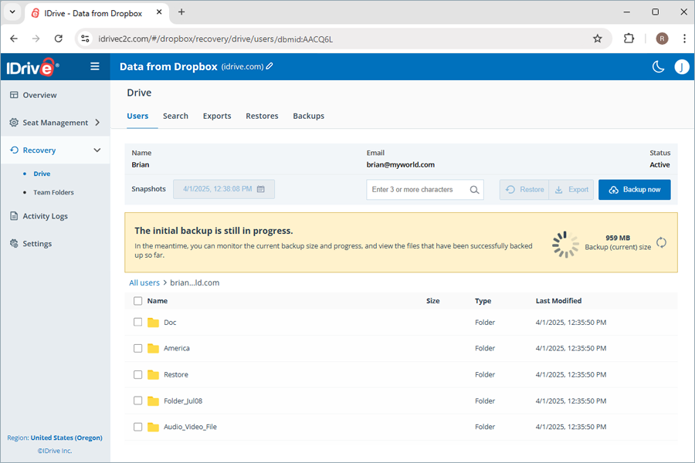This screenshot has width=695, height=463.
Task: Open the tab search dropdown arrow
Action: click(12, 12)
